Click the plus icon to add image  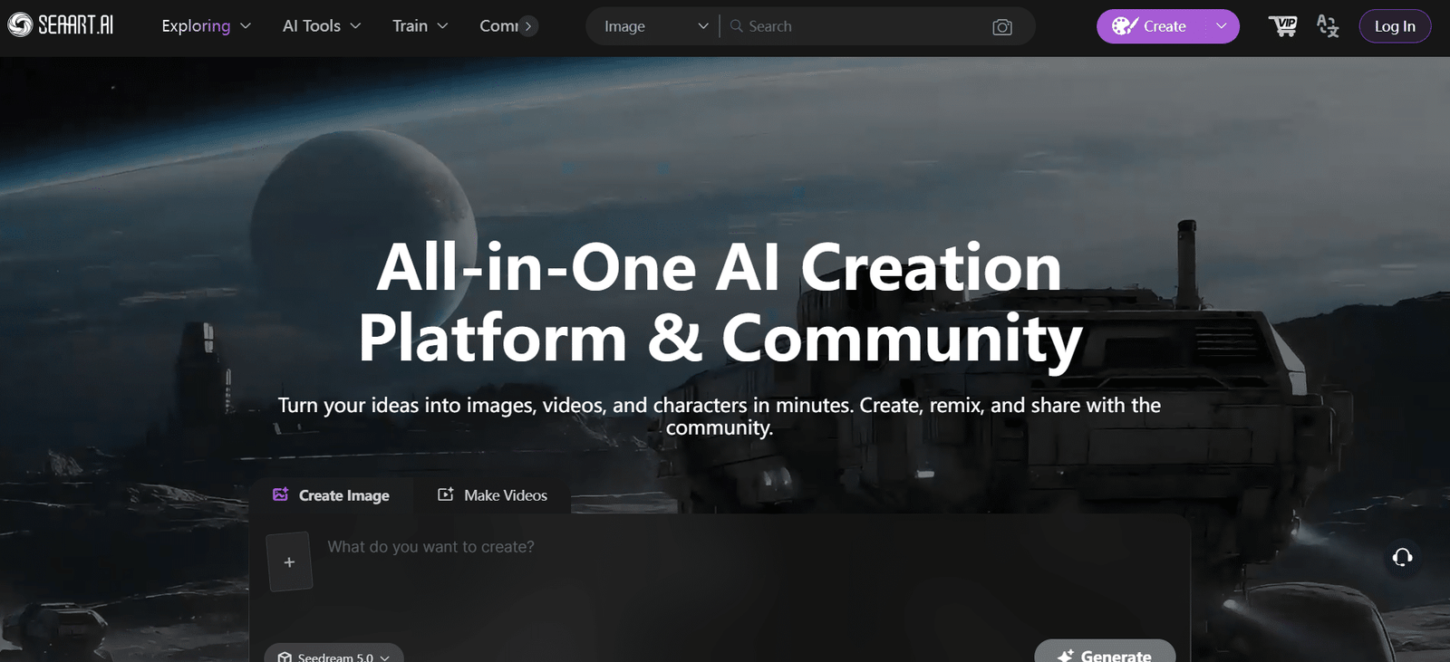point(289,562)
